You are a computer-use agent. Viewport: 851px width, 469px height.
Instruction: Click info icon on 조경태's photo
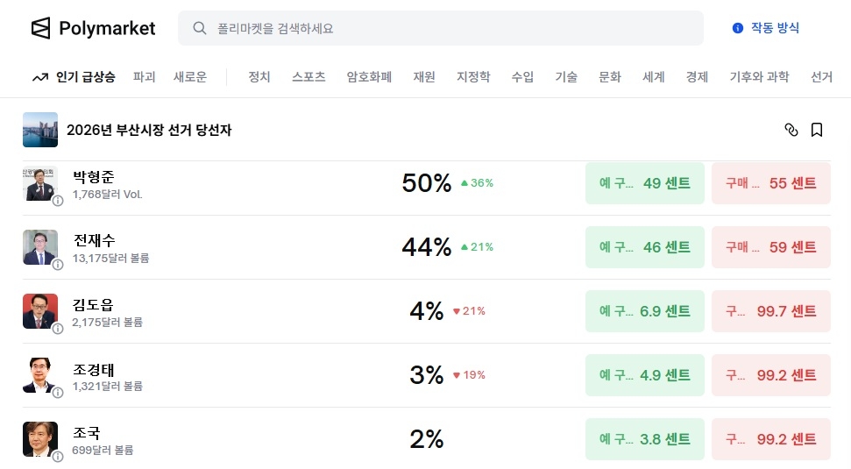(58, 393)
